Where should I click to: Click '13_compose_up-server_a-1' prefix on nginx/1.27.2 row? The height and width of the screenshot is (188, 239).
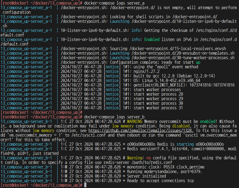tap(26, 72)
